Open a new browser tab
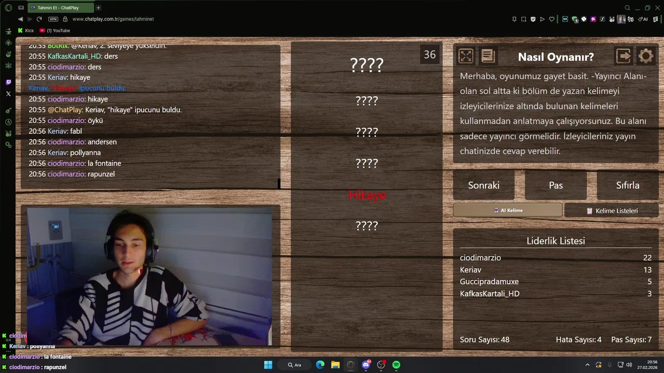Screen dimensions: 664x373 point(99,8)
